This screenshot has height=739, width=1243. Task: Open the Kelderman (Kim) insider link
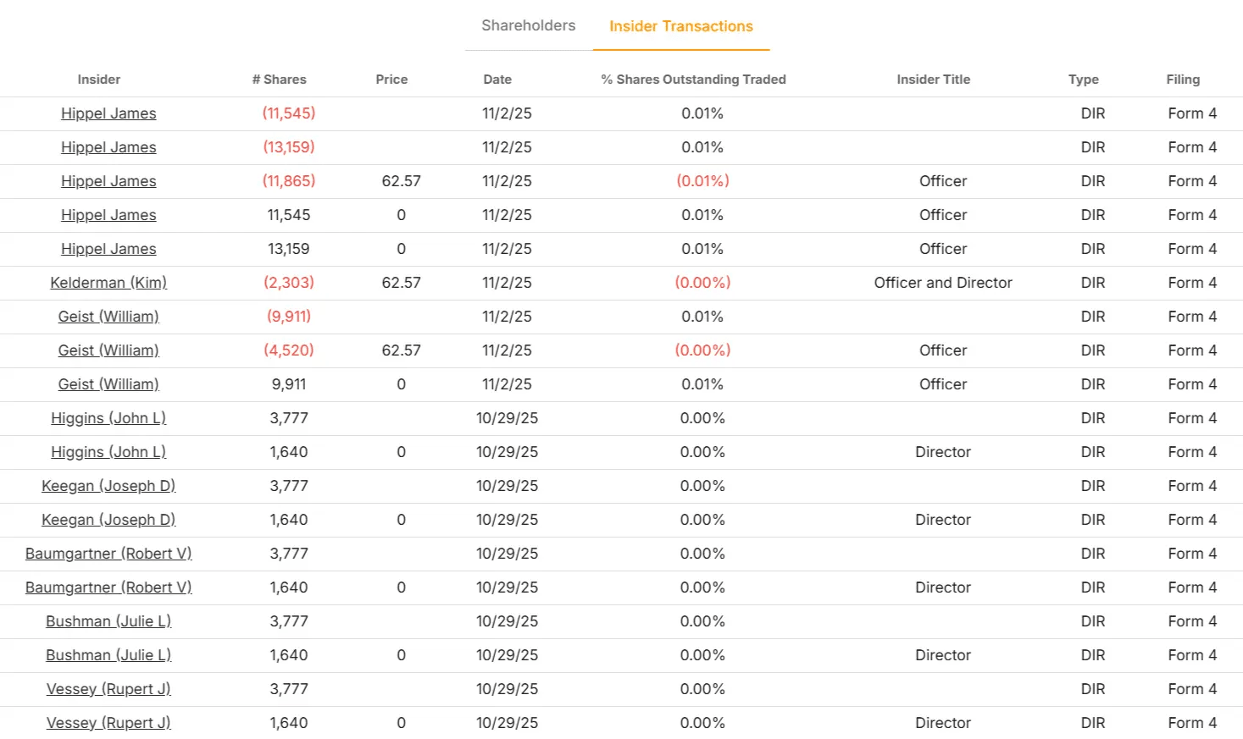click(x=108, y=282)
